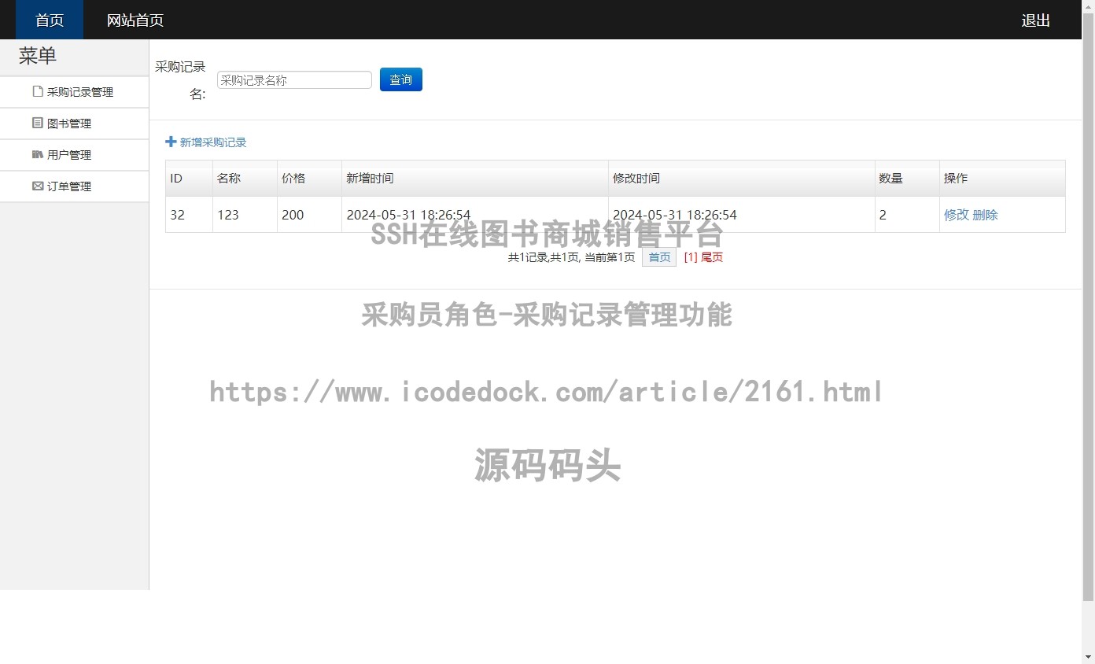Click the ID cell 32
Image resolution: width=1095 pixels, height=664 pixels.
[189, 215]
